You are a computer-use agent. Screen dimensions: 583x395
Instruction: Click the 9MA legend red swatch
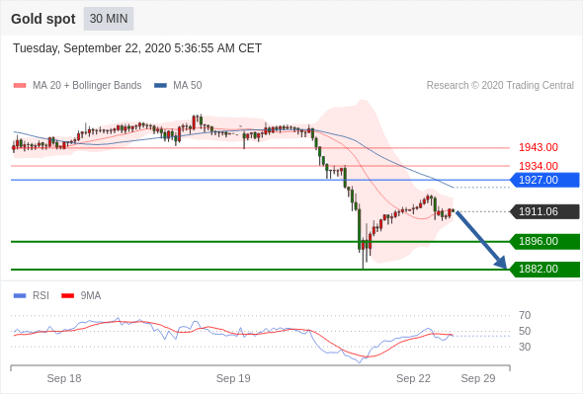coord(67,296)
